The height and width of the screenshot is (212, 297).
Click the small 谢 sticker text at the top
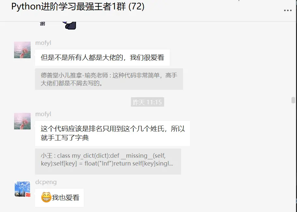(x=42, y=24)
